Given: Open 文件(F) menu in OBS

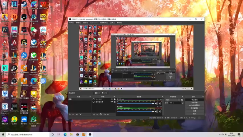Looking at the screenshot, I should tap(71, 23).
